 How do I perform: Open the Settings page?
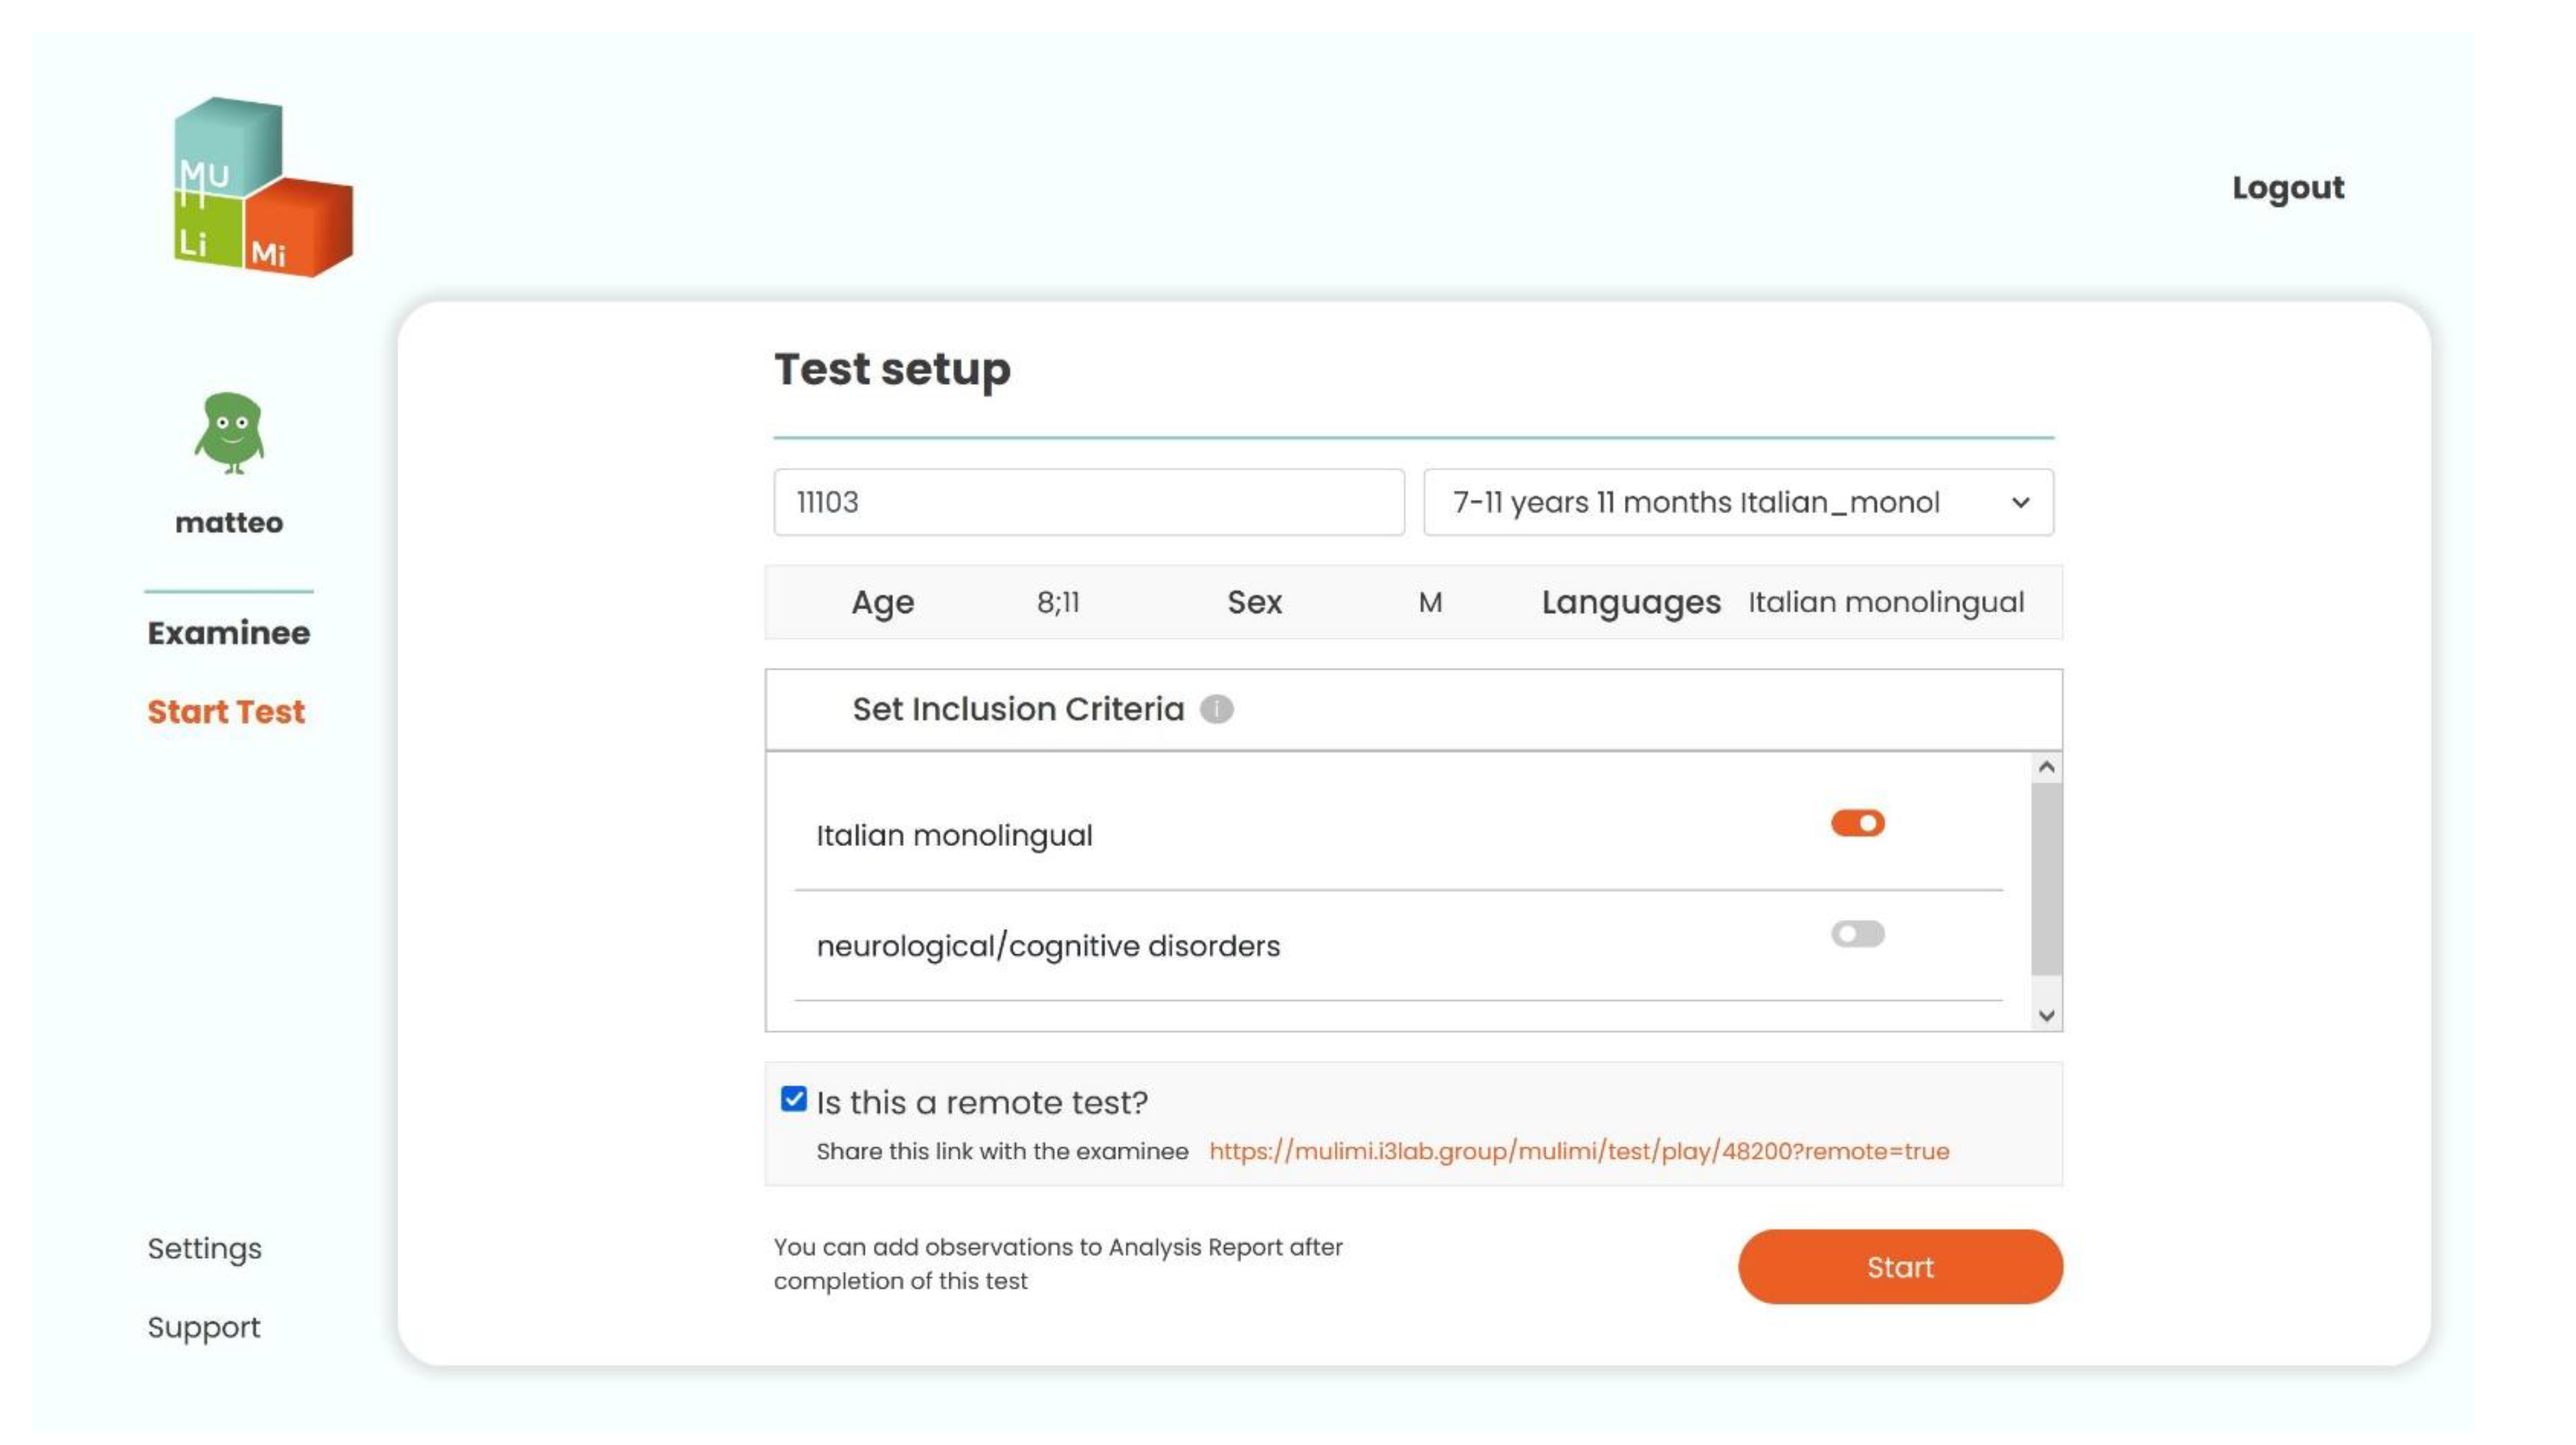pyautogui.click(x=204, y=1248)
